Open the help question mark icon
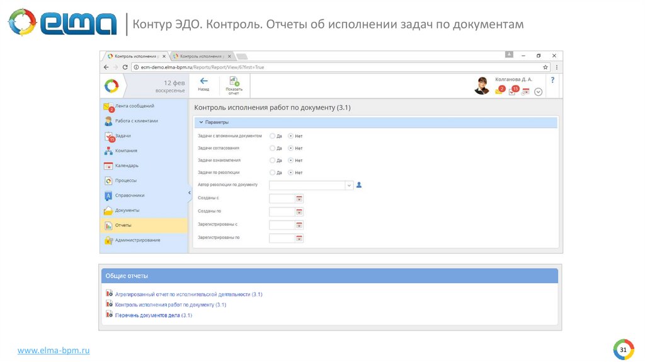The width and height of the screenshot is (645, 362). point(552,80)
